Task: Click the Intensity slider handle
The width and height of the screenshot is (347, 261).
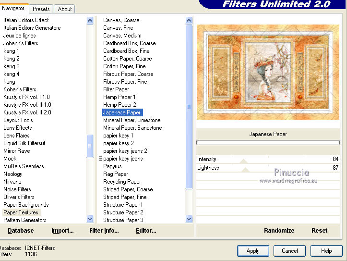Action: coord(244,161)
